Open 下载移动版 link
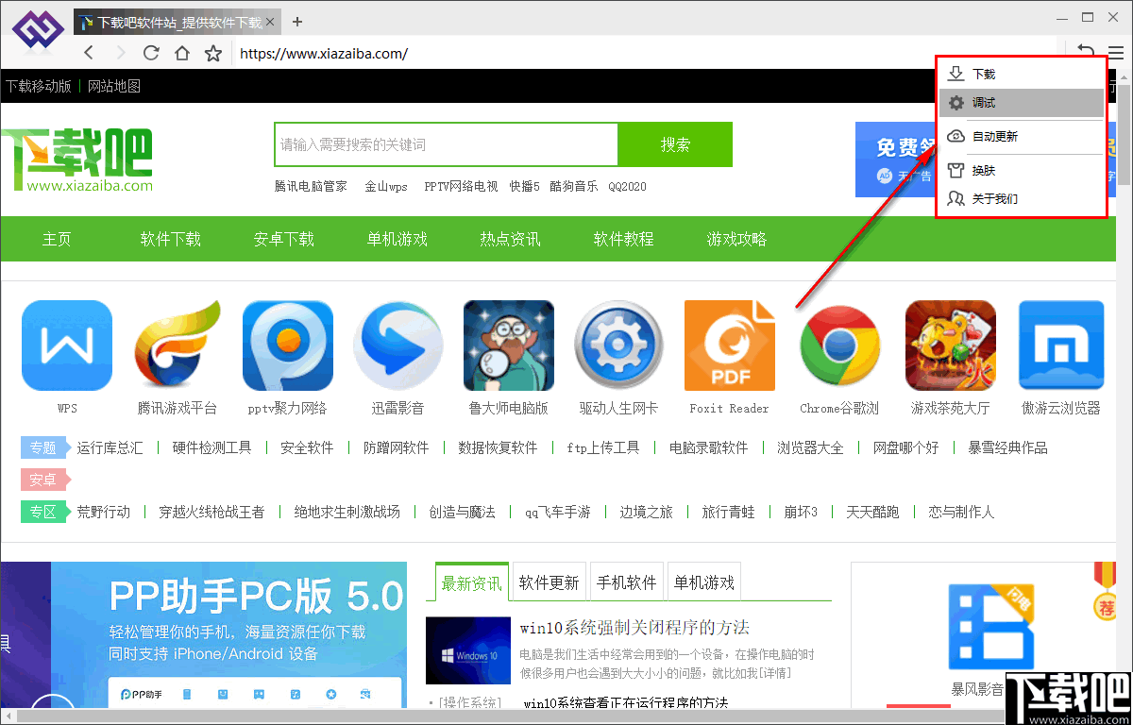1133x725 pixels. coord(39,86)
